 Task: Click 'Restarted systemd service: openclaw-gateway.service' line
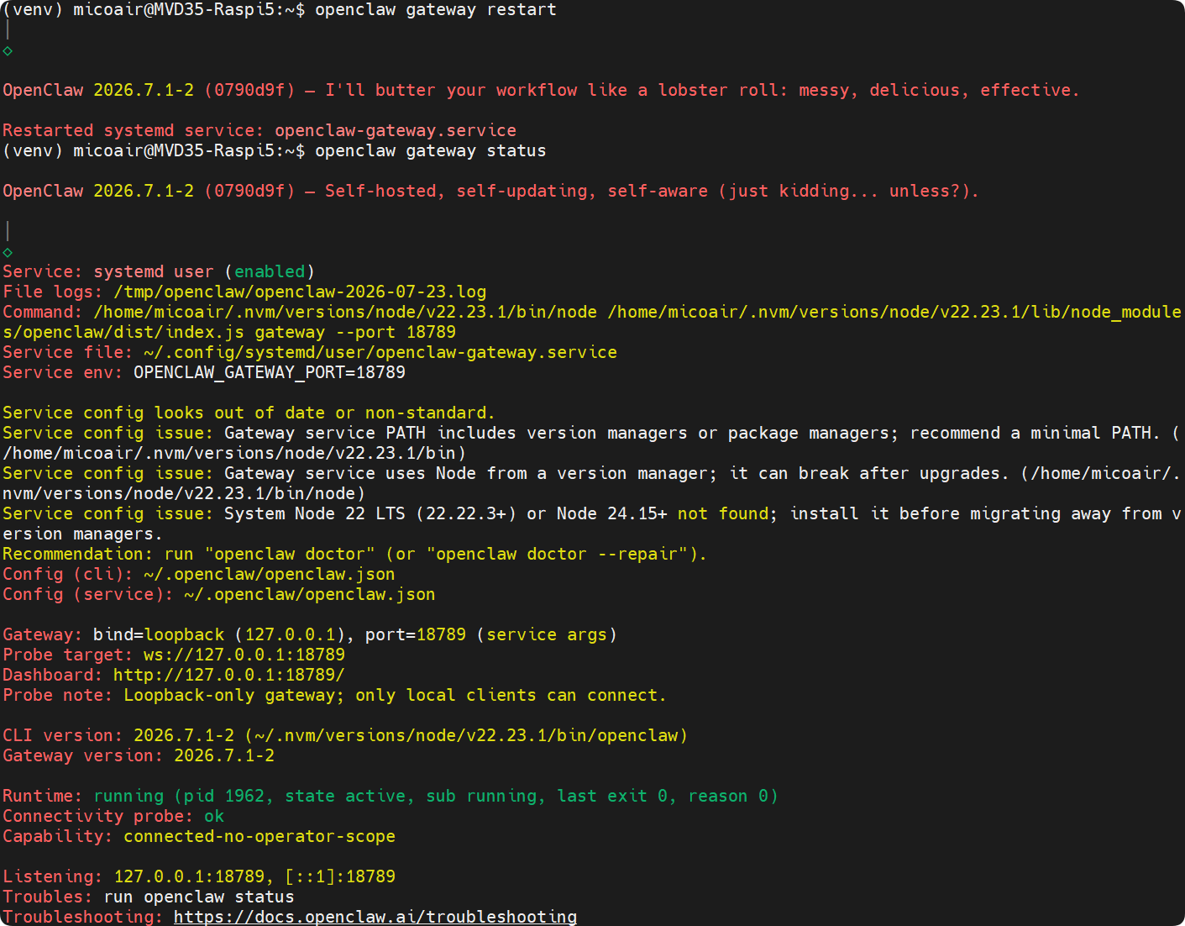tap(260, 130)
